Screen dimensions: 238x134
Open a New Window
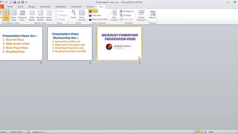[114, 15]
